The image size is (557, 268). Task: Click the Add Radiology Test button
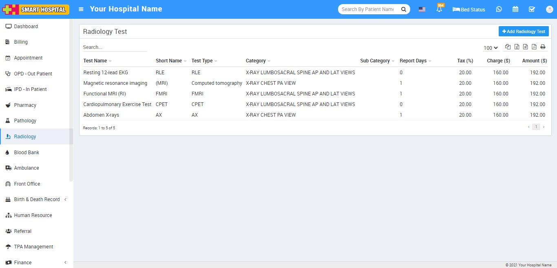pyautogui.click(x=524, y=31)
